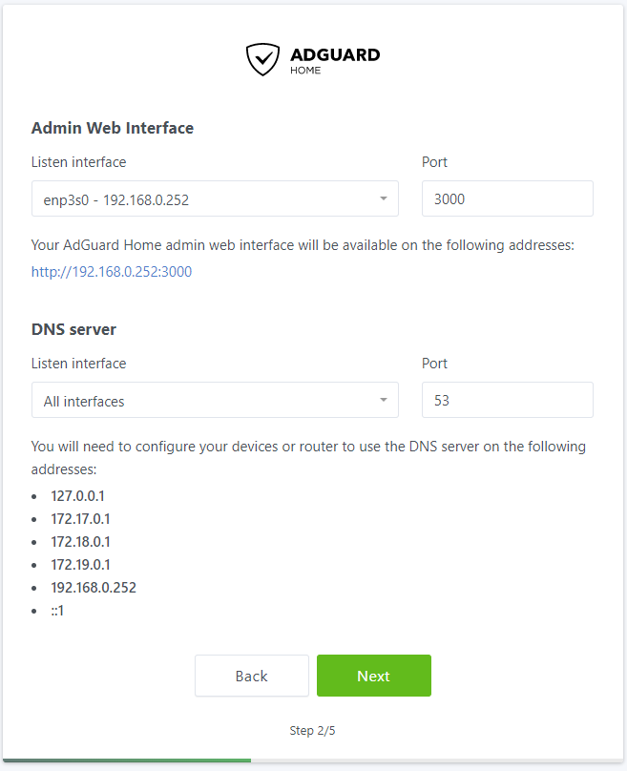Click the 'DNS server' section heading
The image size is (627, 771).
click(74, 329)
